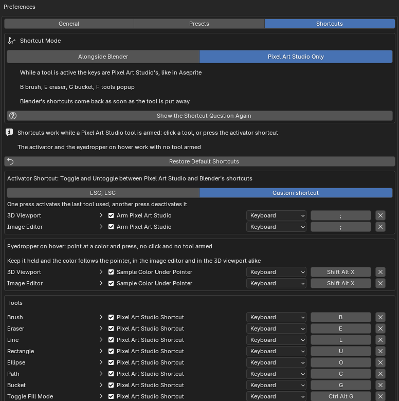399x401 pixels.
Task: Change the Ellipse key O
Action: (x=341, y=362)
